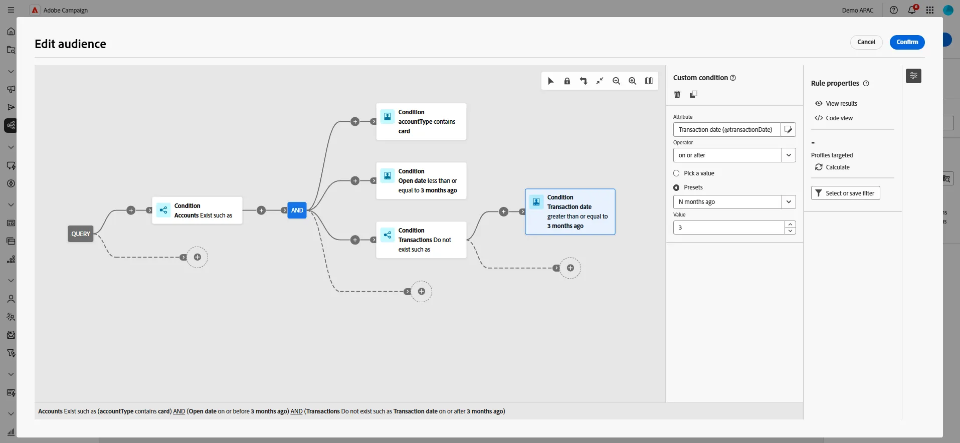Confirm the audience edit
The width and height of the screenshot is (960, 443).
[x=907, y=42]
